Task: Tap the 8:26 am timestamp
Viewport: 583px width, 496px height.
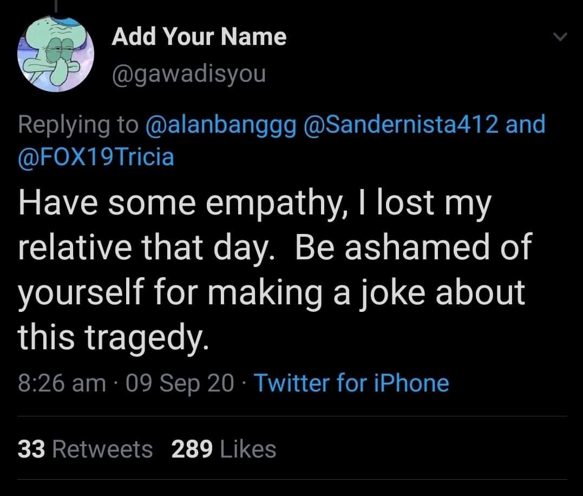Action: (62, 383)
